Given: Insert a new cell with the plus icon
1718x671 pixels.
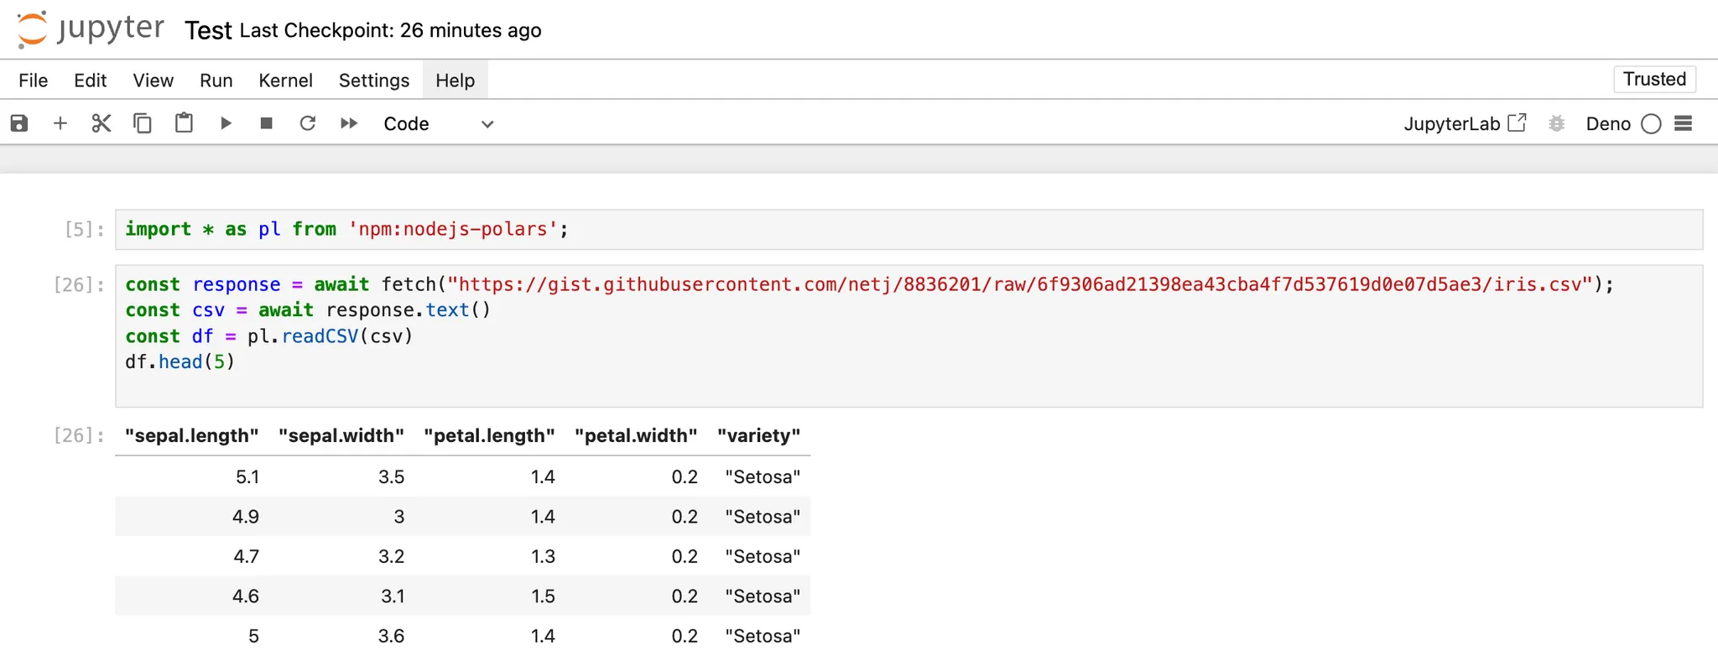Looking at the screenshot, I should point(60,123).
